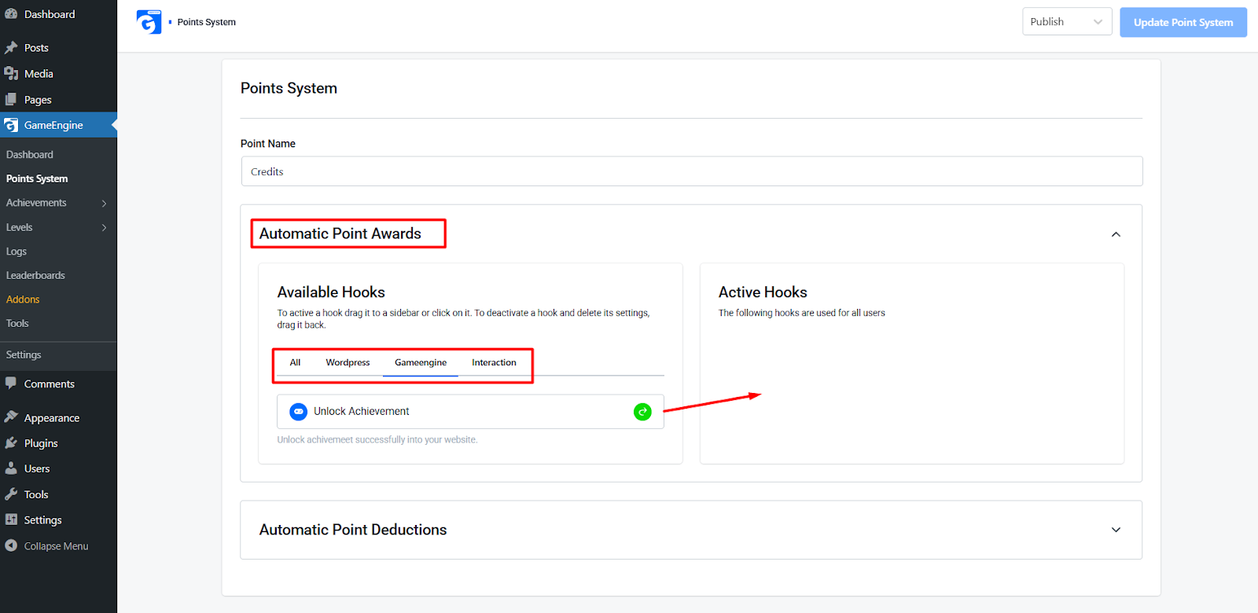This screenshot has height=613, width=1258.
Task: Expand the Achievements submenu arrow
Action: tap(104, 204)
